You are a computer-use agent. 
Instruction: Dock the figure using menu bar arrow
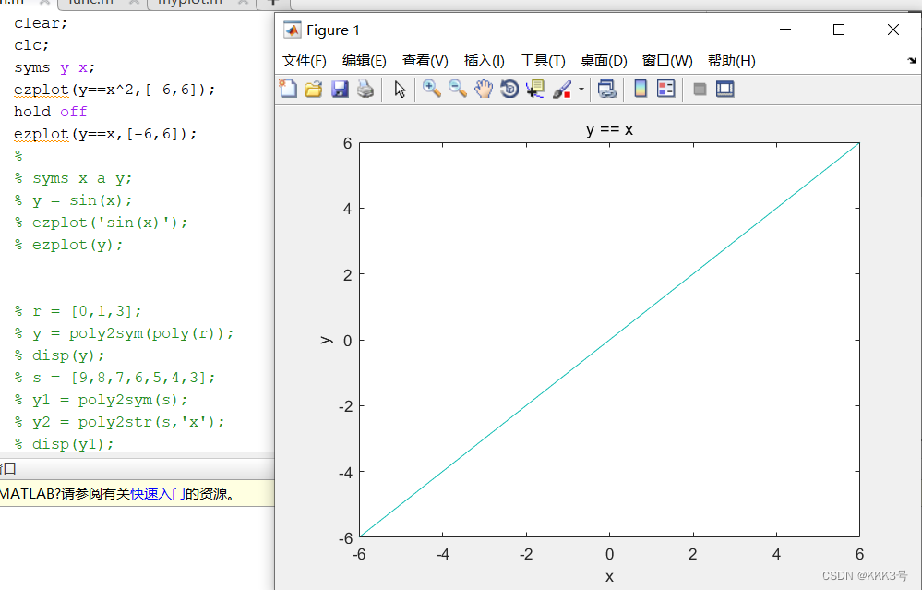pos(912,60)
